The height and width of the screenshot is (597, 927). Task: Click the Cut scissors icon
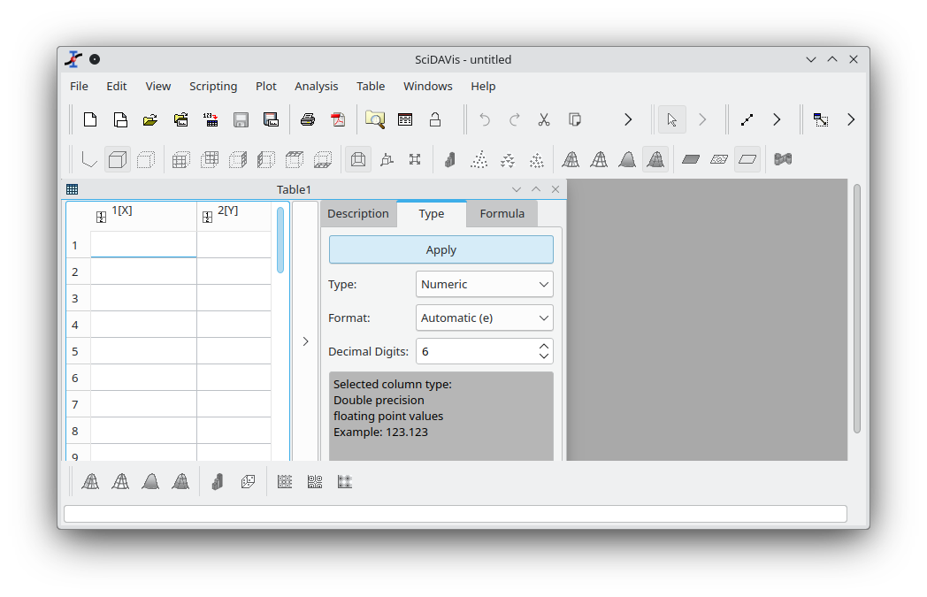point(544,120)
